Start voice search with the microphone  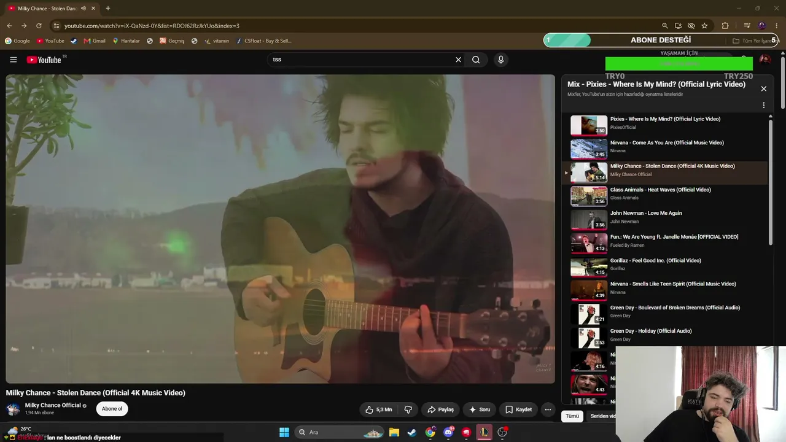500,60
